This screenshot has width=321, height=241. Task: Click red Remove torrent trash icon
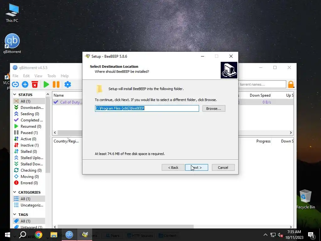35,84
